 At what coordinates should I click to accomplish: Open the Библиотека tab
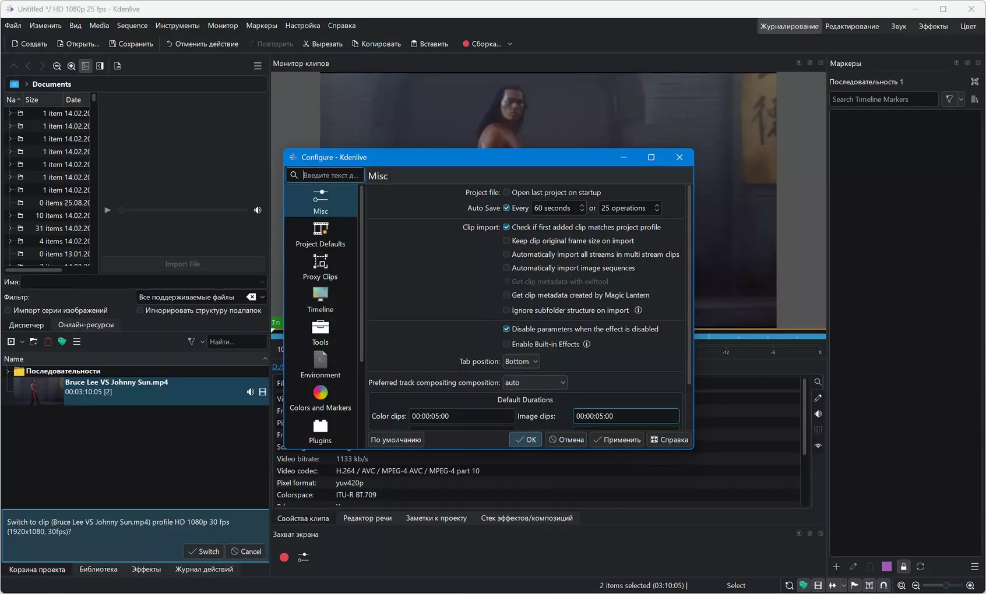98,570
